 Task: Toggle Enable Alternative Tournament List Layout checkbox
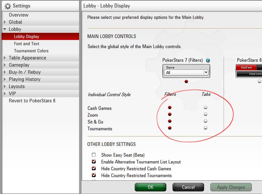coord(94,162)
